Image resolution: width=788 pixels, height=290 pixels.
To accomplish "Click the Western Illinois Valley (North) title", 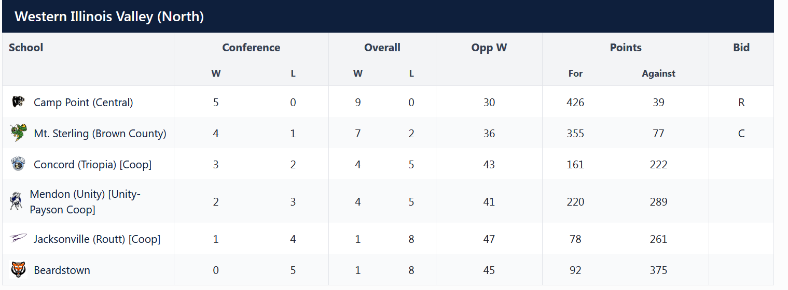I will (109, 17).
